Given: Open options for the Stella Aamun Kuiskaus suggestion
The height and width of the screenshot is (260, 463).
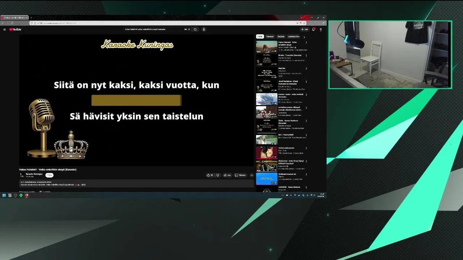Looking at the screenshot, I should click(x=306, y=121).
